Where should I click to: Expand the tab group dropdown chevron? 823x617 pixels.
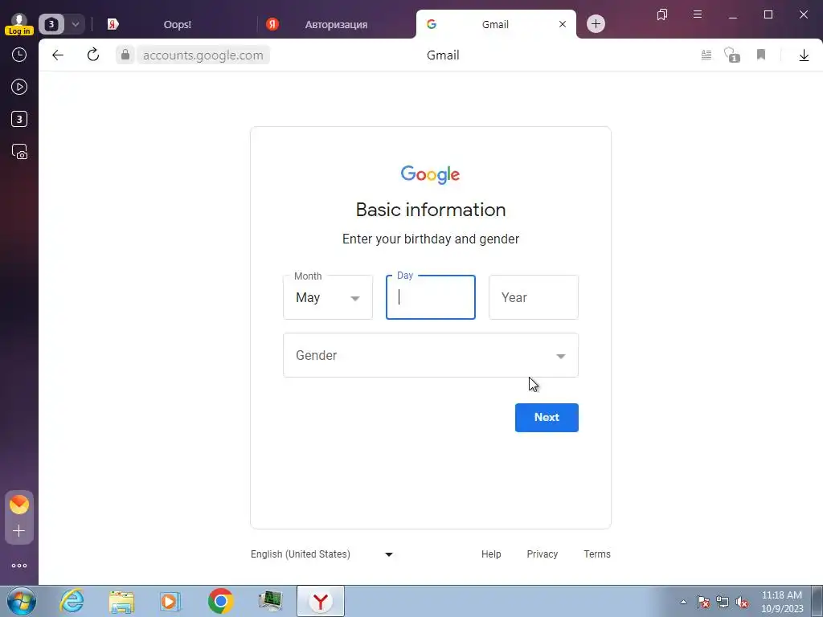[x=75, y=24]
